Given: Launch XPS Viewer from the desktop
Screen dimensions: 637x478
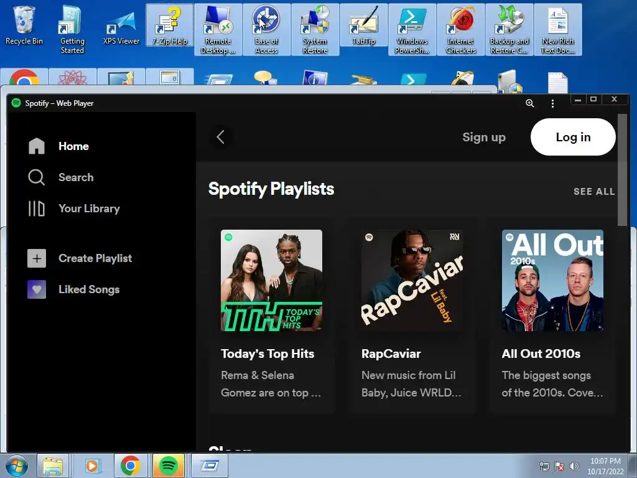Looking at the screenshot, I should click(x=121, y=27).
